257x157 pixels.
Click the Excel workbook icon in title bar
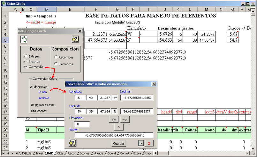click(x=4, y=3)
